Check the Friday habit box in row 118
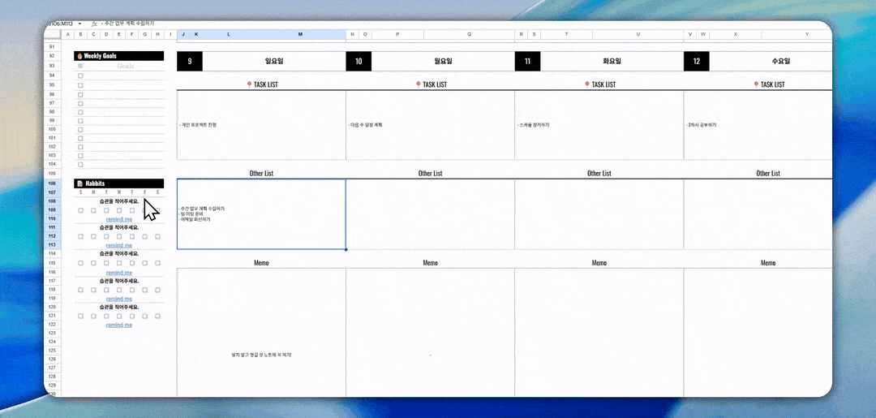The image size is (876, 418). tap(144, 290)
